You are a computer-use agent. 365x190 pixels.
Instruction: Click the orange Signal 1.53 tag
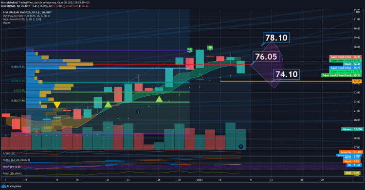click(352, 161)
